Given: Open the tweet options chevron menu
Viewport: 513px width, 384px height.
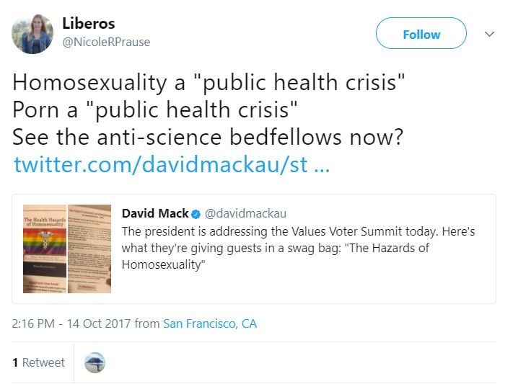Looking at the screenshot, I should coord(489,34).
